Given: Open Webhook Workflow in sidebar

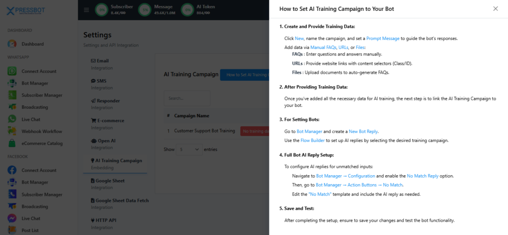Looking at the screenshot, I should click(x=42, y=131).
